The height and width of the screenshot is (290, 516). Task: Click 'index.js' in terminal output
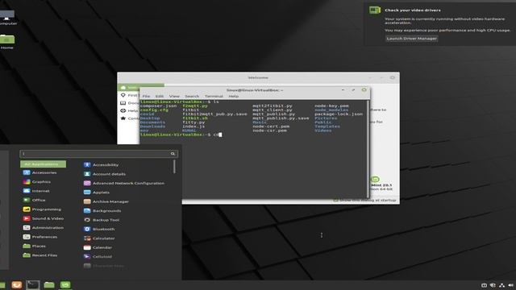(193, 126)
